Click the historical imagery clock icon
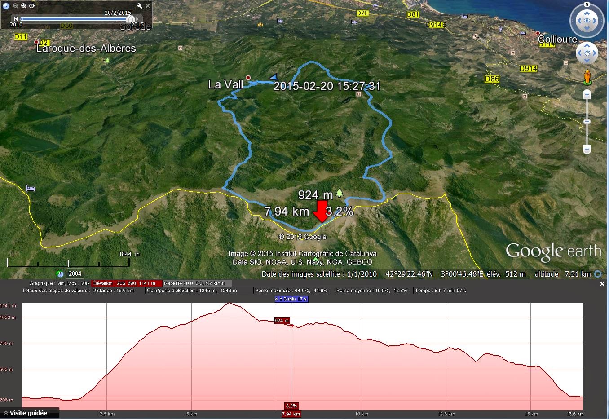The image size is (609, 419). 6,6
